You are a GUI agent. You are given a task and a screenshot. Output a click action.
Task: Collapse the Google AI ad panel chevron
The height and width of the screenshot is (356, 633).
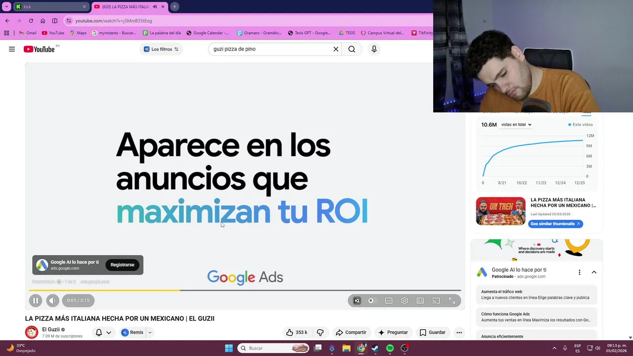coord(594,272)
